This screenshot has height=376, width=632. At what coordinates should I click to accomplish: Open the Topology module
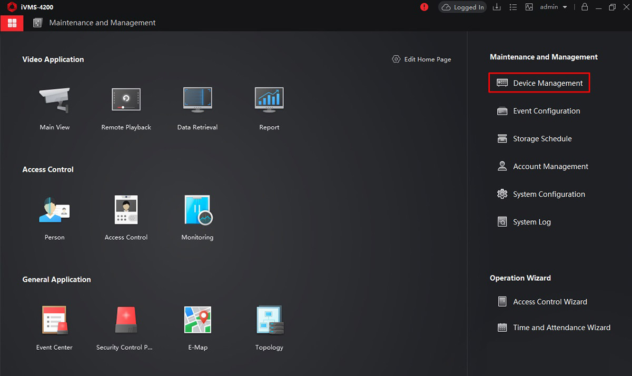(x=269, y=320)
